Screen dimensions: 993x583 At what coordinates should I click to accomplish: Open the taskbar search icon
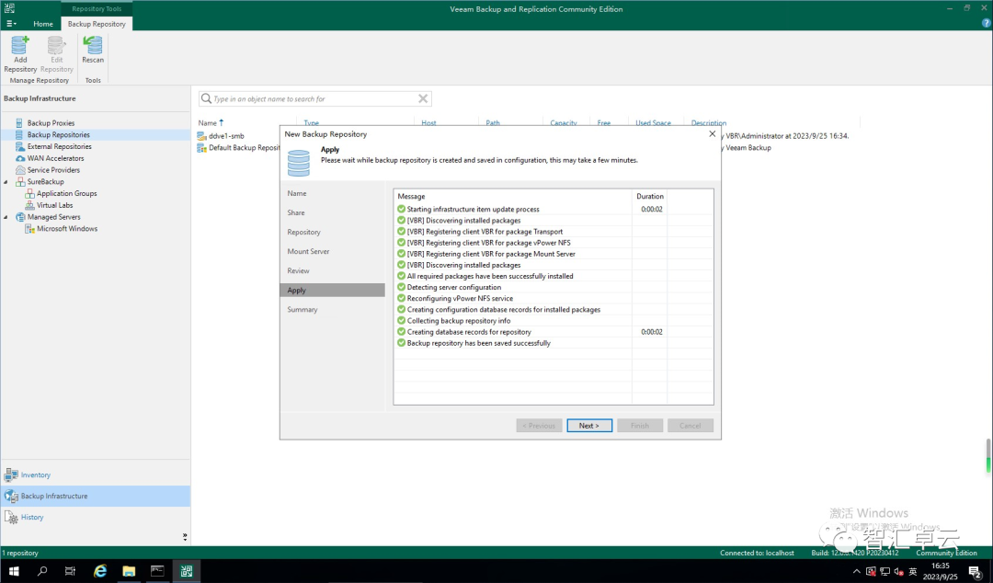pos(42,571)
